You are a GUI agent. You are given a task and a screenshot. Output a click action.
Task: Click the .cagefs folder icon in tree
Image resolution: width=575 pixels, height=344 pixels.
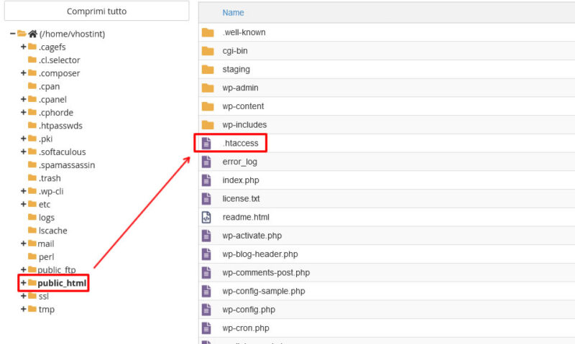point(32,47)
